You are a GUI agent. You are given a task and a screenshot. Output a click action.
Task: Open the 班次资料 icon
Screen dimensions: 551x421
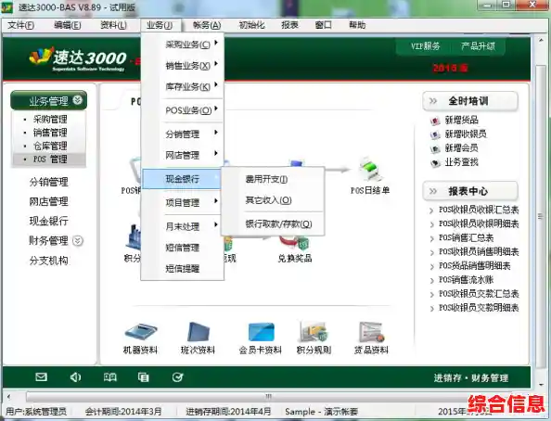tap(198, 332)
